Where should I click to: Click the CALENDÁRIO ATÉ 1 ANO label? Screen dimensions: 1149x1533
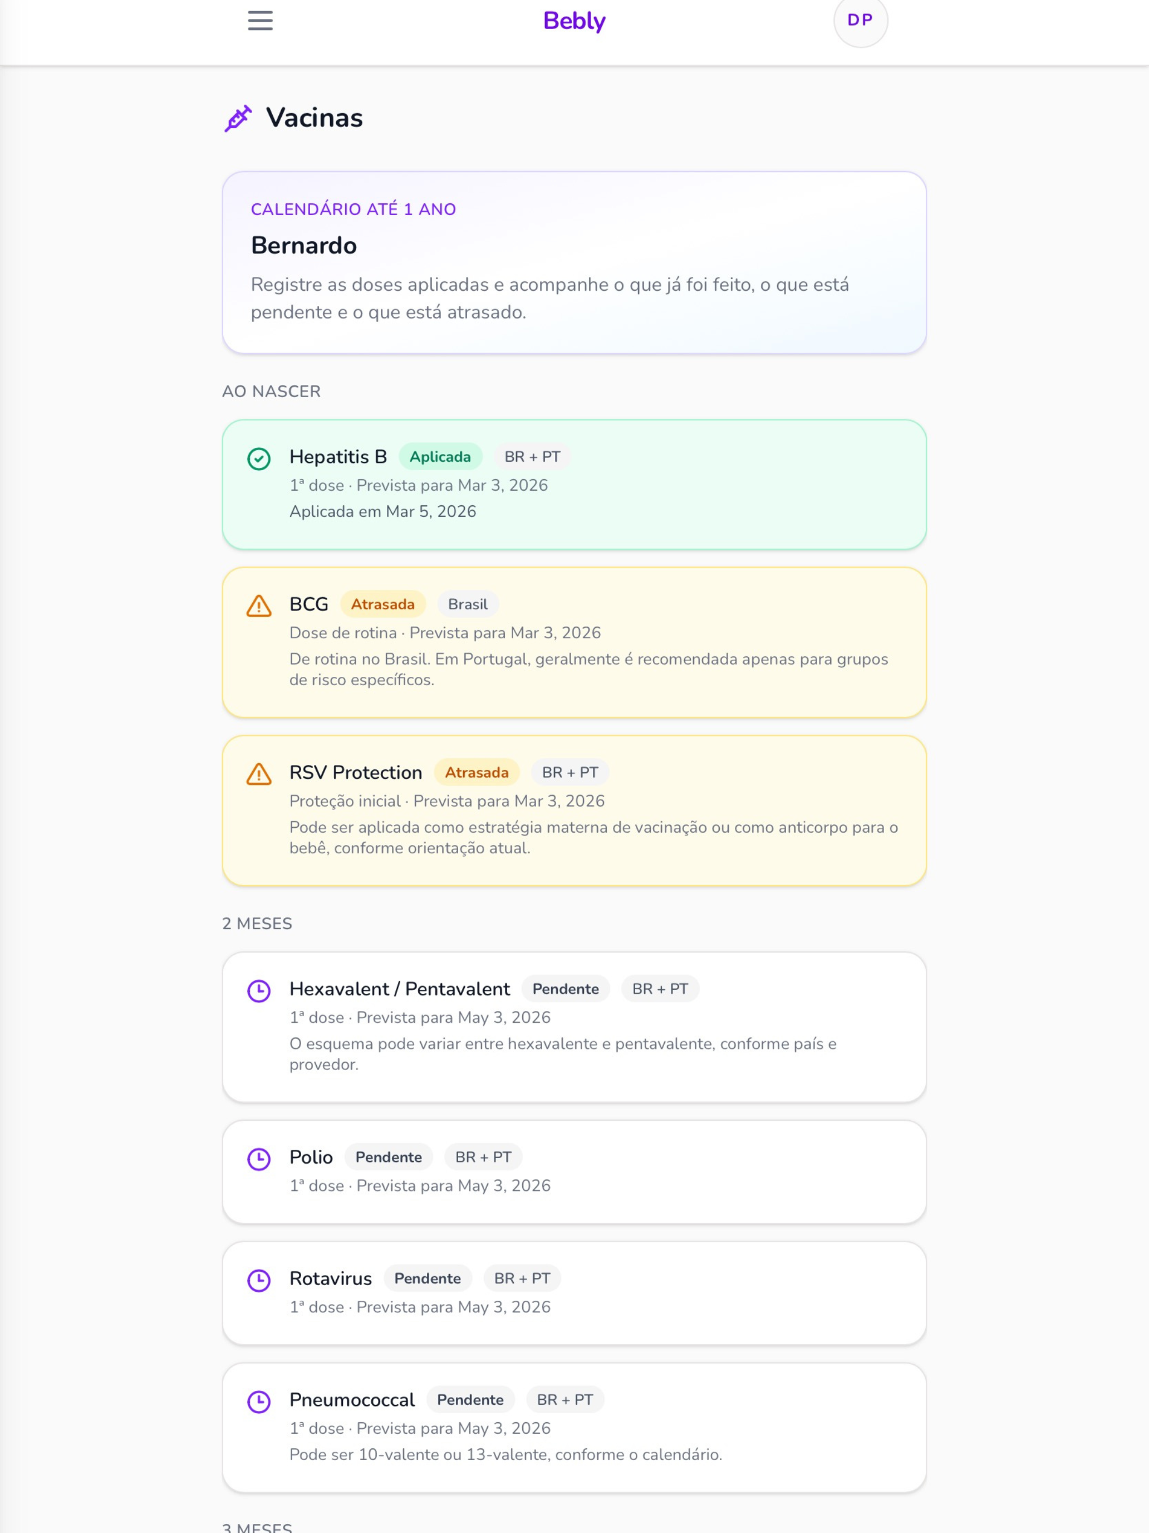353,209
